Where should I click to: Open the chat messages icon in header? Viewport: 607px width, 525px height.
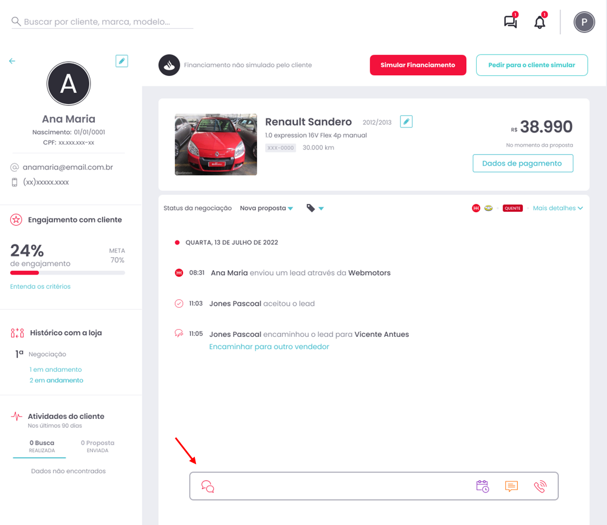[x=510, y=22]
